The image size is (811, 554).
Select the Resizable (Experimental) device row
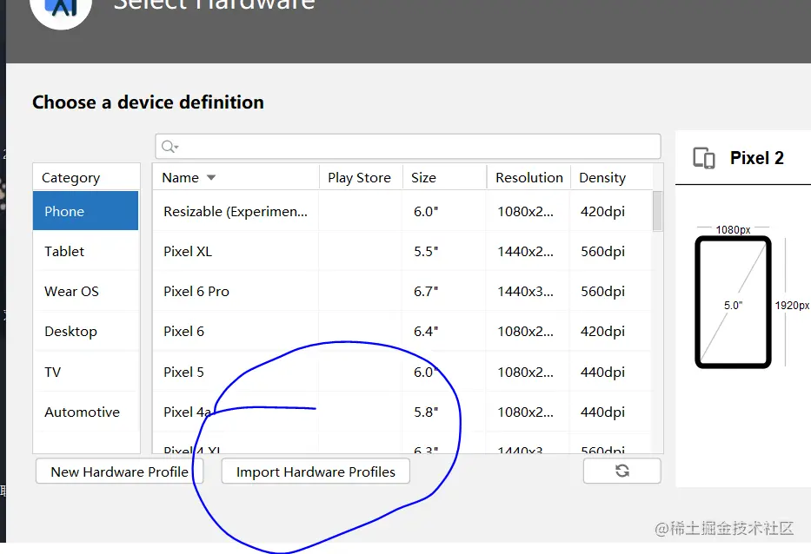402,211
